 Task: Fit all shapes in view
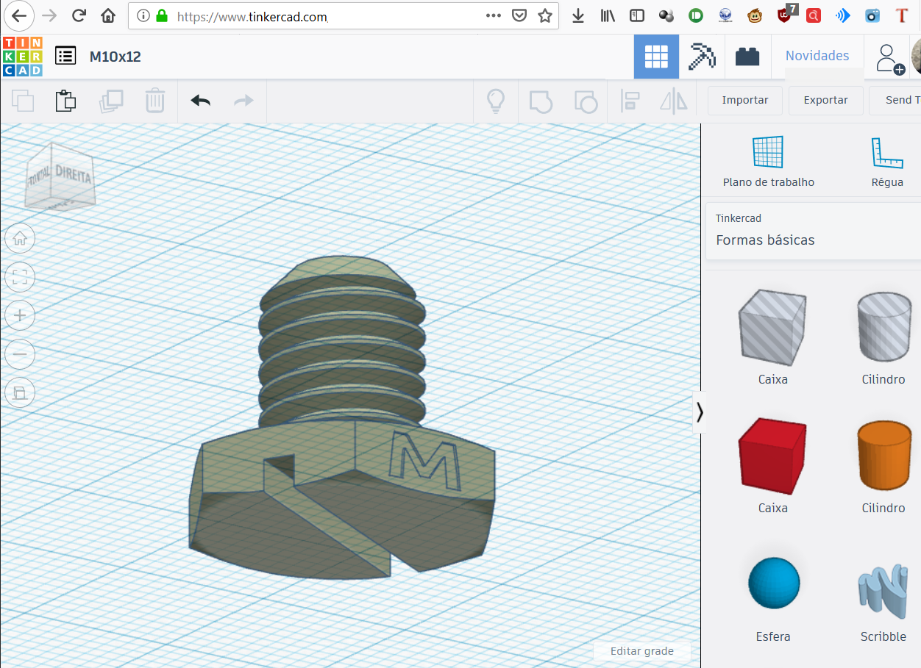coord(20,276)
